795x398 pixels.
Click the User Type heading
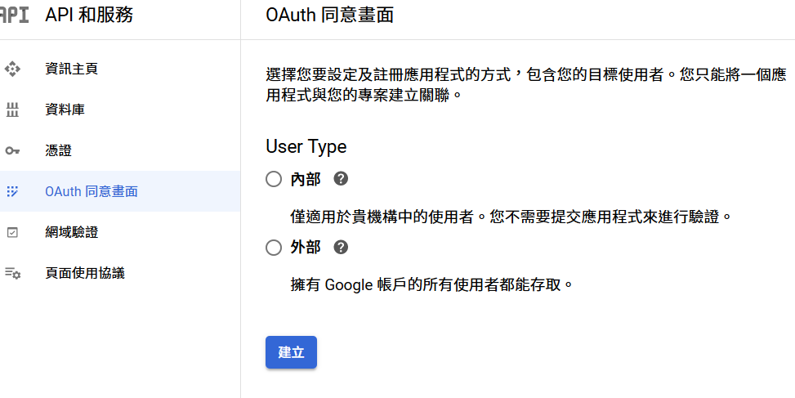coord(306,146)
